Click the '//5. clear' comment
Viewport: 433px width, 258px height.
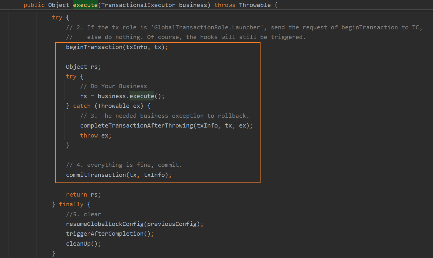click(83, 214)
